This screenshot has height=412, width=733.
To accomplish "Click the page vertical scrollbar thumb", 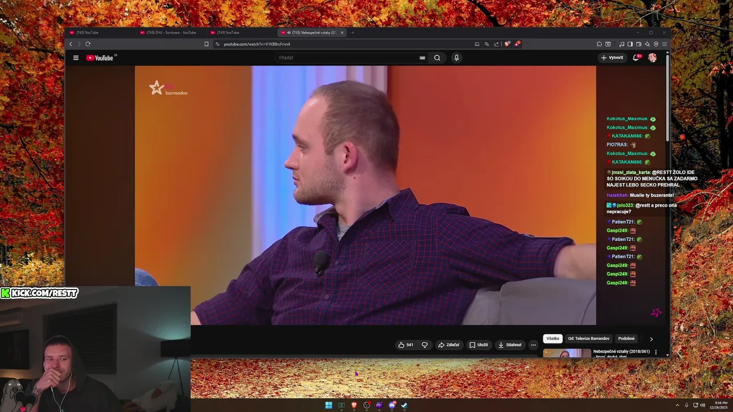I will coord(668,97).
